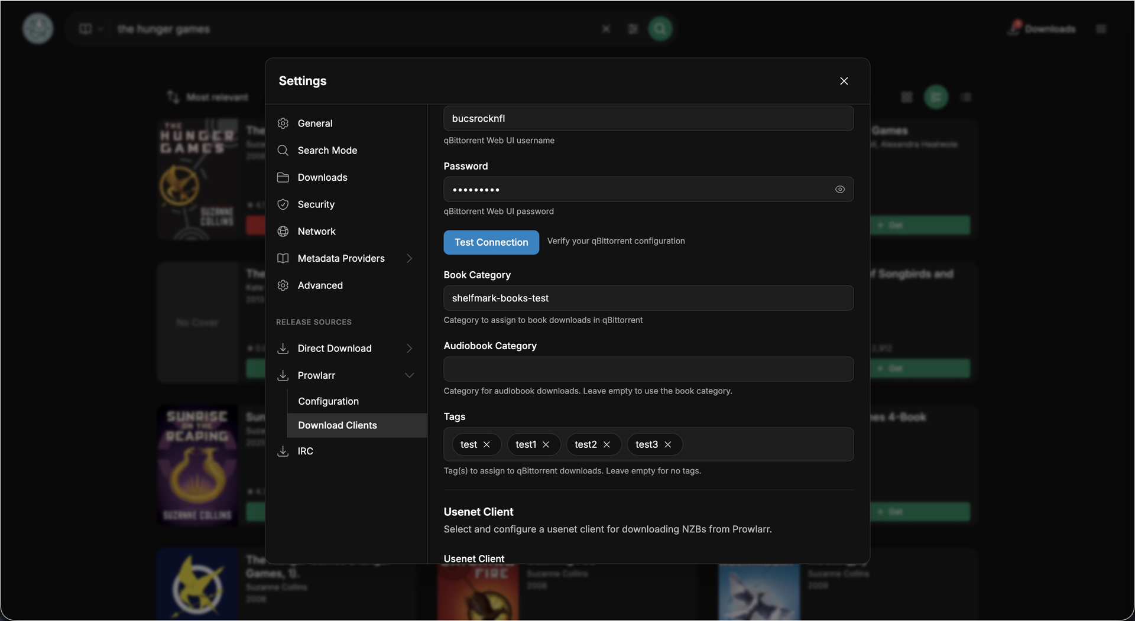Open the Downloads panel in top bar
1135x621 pixels.
[x=1042, y=29]
